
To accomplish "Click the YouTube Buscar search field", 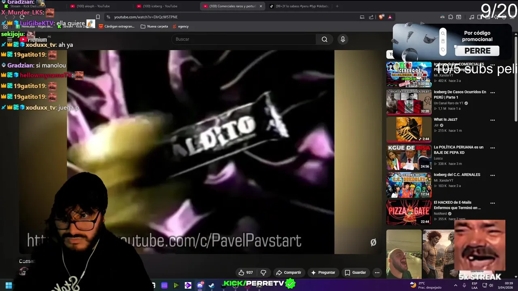I will 244,39.
